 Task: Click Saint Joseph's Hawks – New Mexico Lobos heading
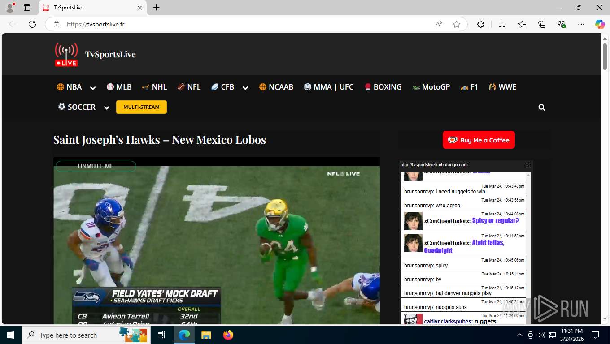click(160, 140)
